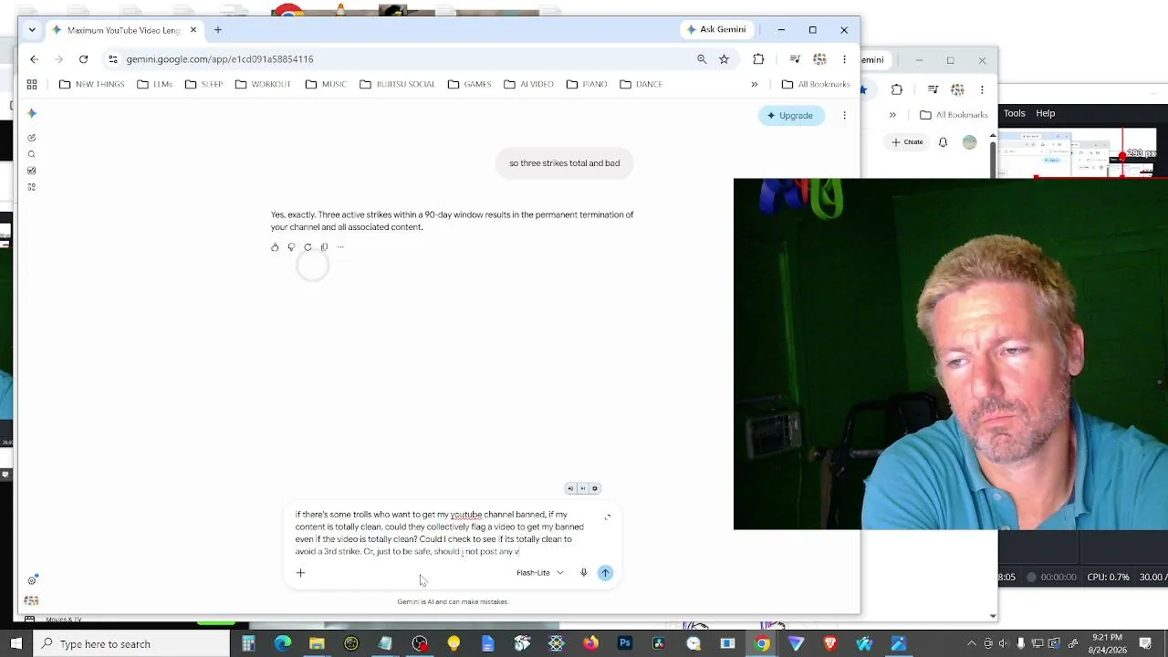Screen dimensions: 1168x657
Task: Open the Apps grid in bookmarks bar
Action: click(32, 84)
